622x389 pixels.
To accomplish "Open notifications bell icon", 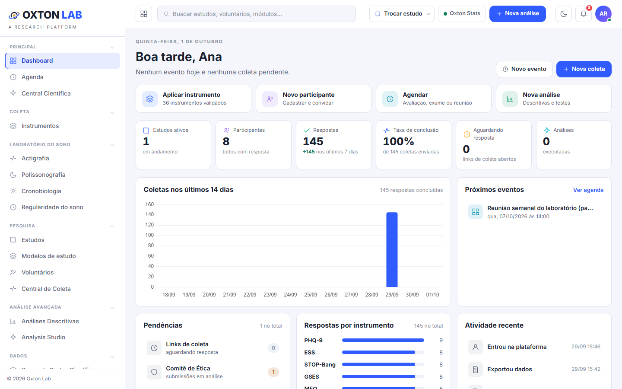I will [x=584, y=14].
